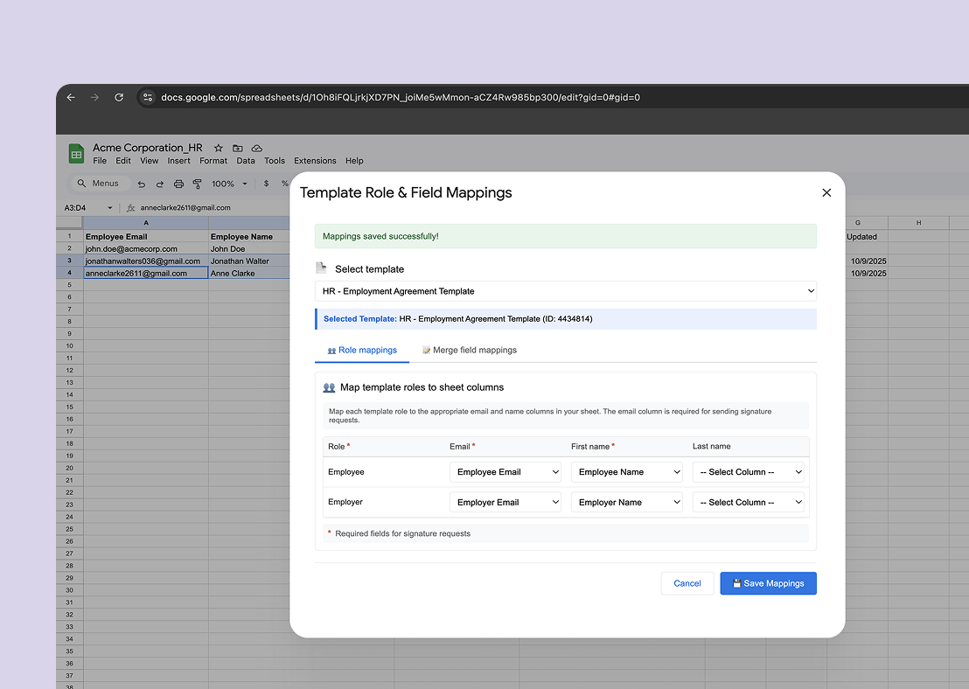This screenshot has width=969, height=689.
Task: Click the browser address bar URL
Action: pos(401,97)
